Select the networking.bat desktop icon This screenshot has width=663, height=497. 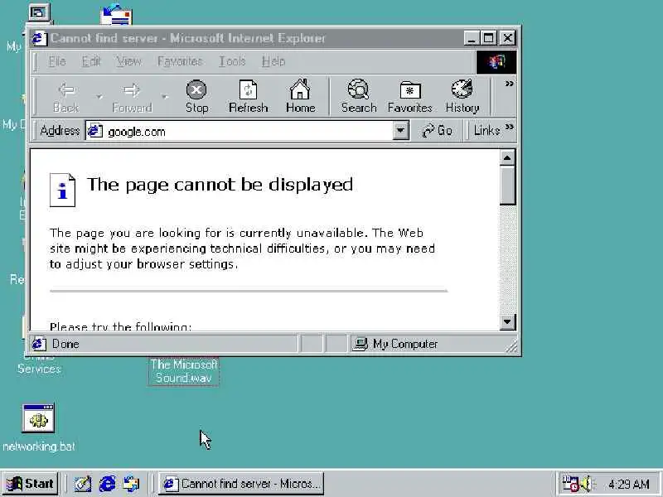pyautogui.click(x=38, y=427)
